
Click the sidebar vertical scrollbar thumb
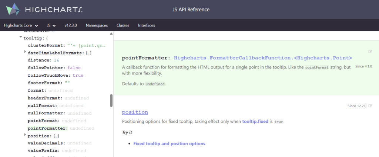pos(111,101)
